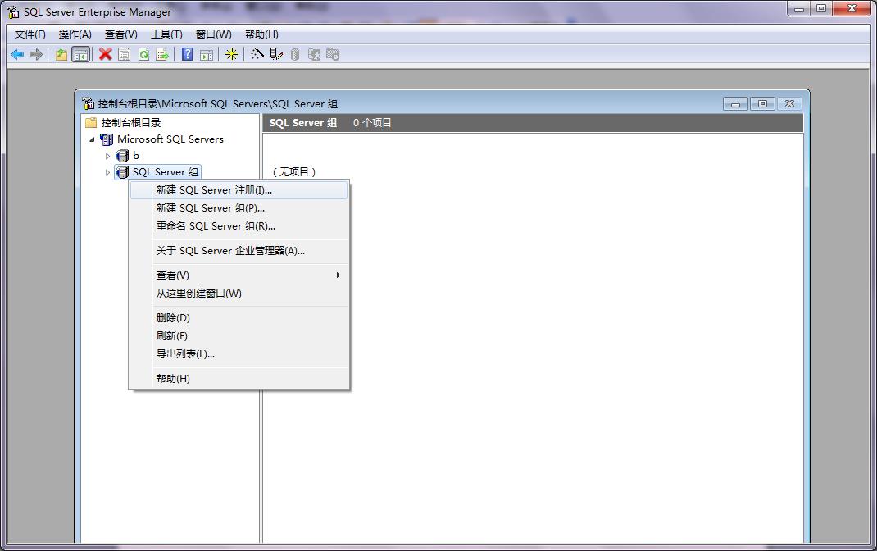Image resolution: width=877 pixels, height=551 pixels.
Task: Click the Export List toolbar icon
Action: click(162, 54)
